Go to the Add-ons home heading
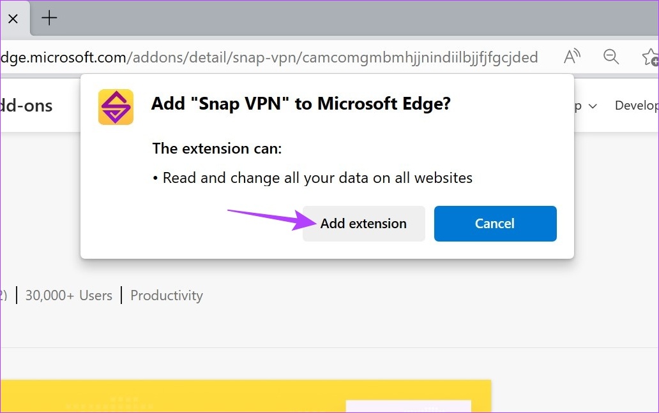 [x=26, y=106]
